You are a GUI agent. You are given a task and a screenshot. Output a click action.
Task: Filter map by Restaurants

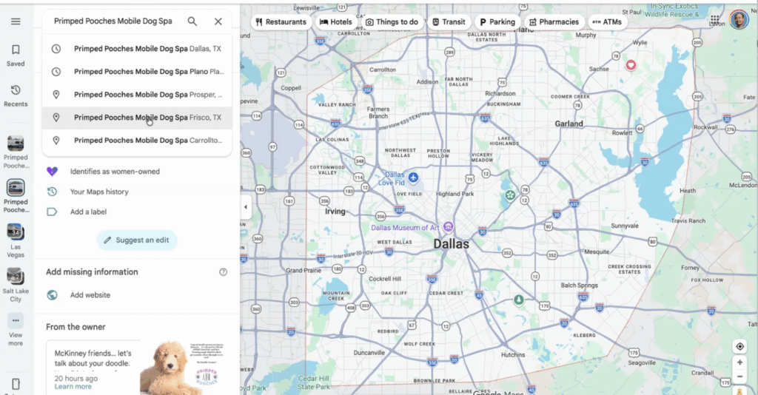281,22
